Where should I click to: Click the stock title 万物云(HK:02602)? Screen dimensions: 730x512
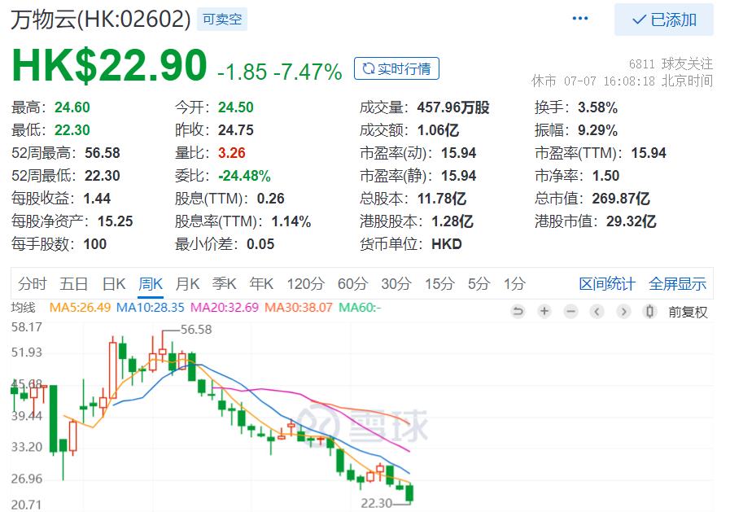tap(101, 20)
